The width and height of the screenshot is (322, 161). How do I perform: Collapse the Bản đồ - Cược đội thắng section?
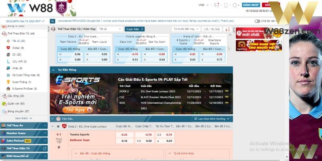(76, 154)
